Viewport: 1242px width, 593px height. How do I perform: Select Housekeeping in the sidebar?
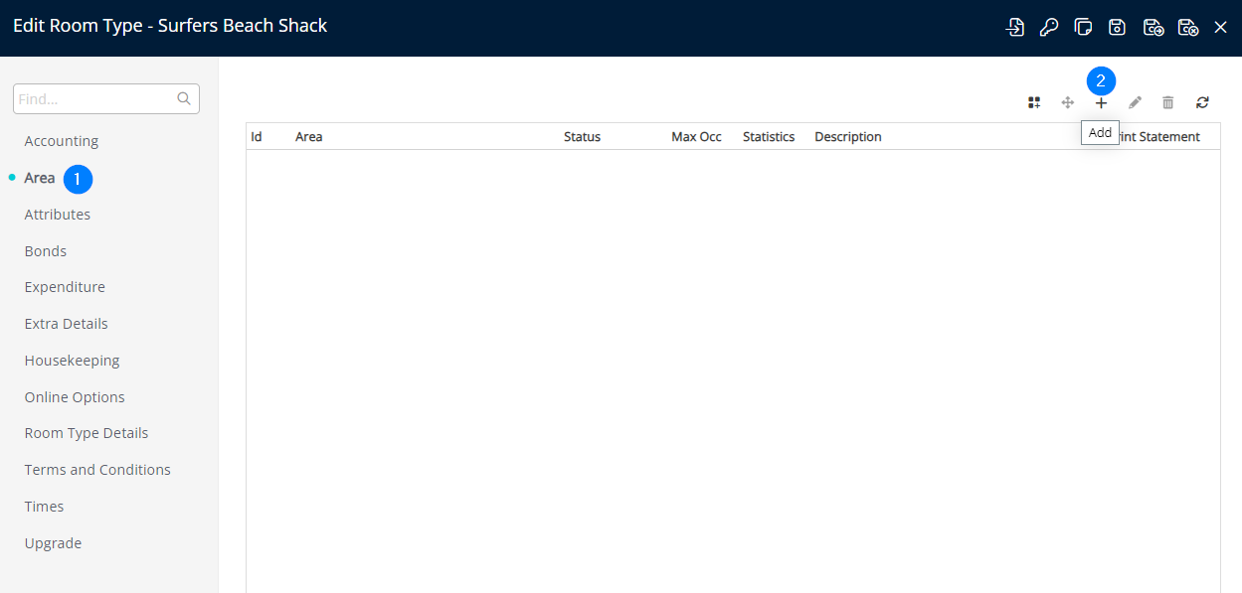point(72,361)
